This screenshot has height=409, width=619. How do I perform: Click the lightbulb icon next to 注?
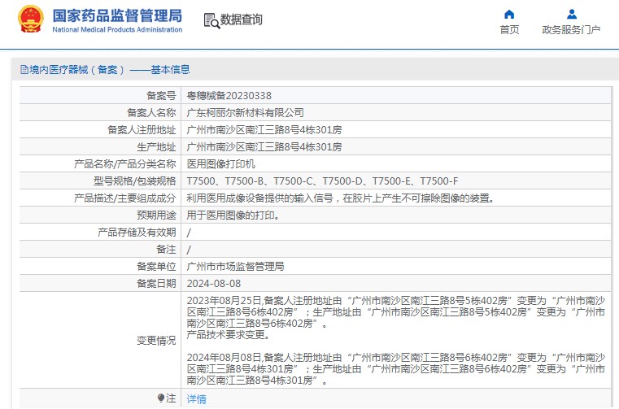(161, 398)
